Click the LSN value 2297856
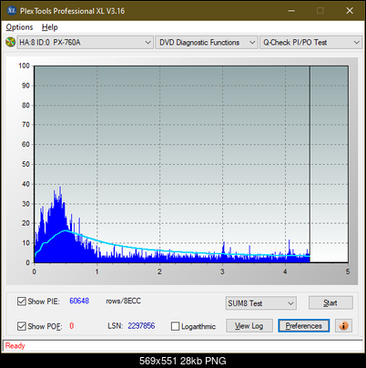Screen dimensions: 366x368 141,326
